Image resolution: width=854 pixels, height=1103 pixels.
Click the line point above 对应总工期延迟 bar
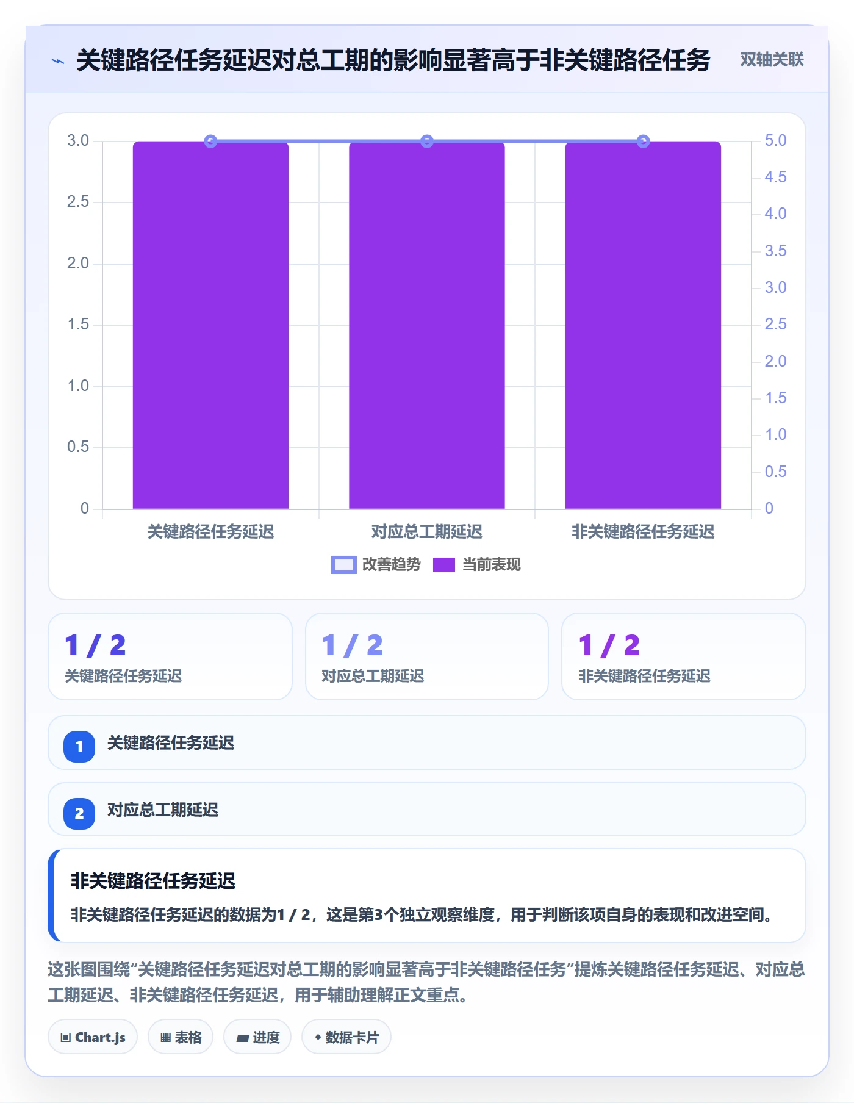(x=427, y=142)
